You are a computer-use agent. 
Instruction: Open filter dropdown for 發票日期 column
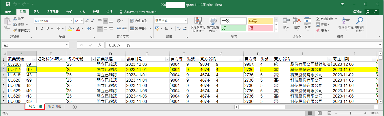point(167,59)
